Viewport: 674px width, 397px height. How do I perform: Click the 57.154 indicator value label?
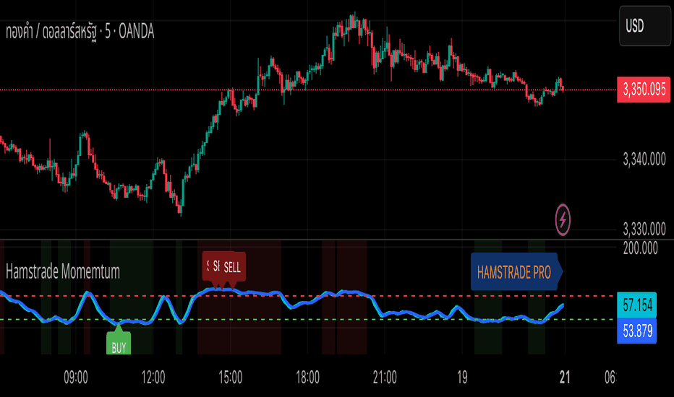637,305
